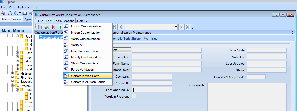Select Show Custom Data menu entry
The width and height of the screenshot is (297, 111).
88,63
